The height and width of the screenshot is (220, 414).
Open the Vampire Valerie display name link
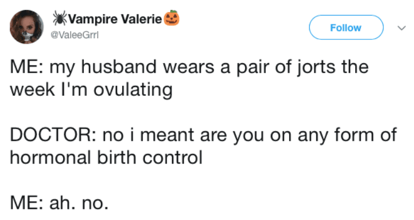pos(115,19)
